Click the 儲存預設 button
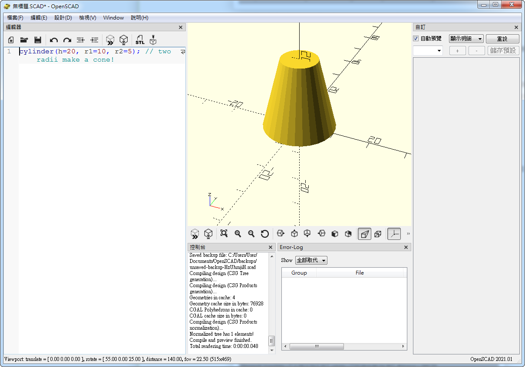The image size is (525, 367). click(x=503, y=51)
